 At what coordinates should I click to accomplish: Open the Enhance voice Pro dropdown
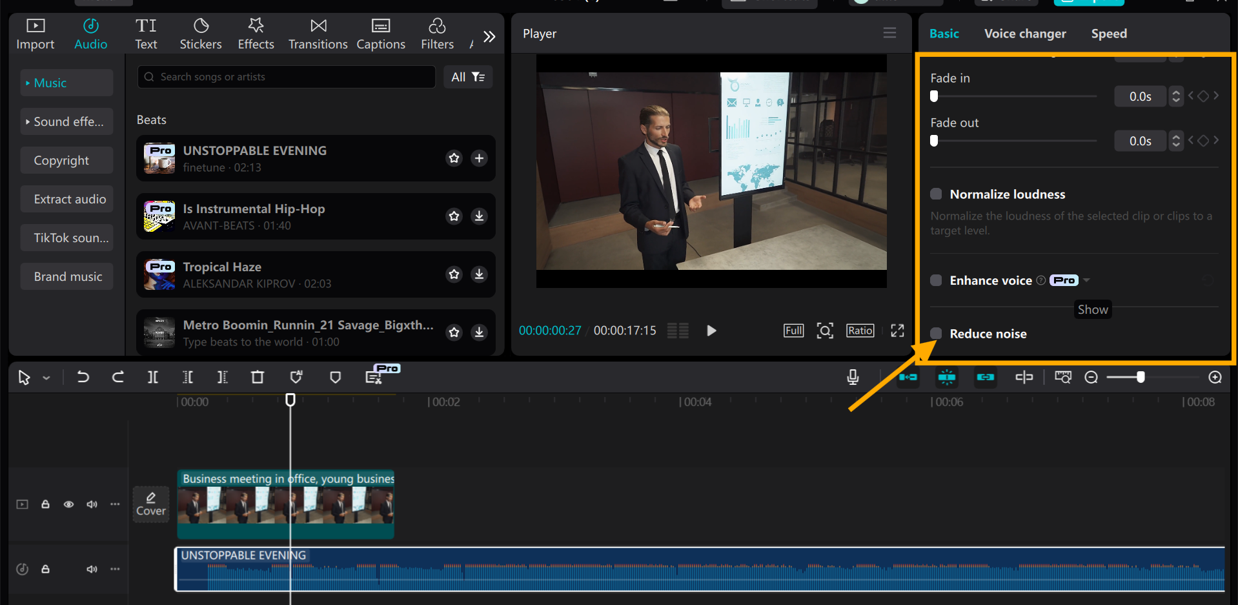point(1088,280)
